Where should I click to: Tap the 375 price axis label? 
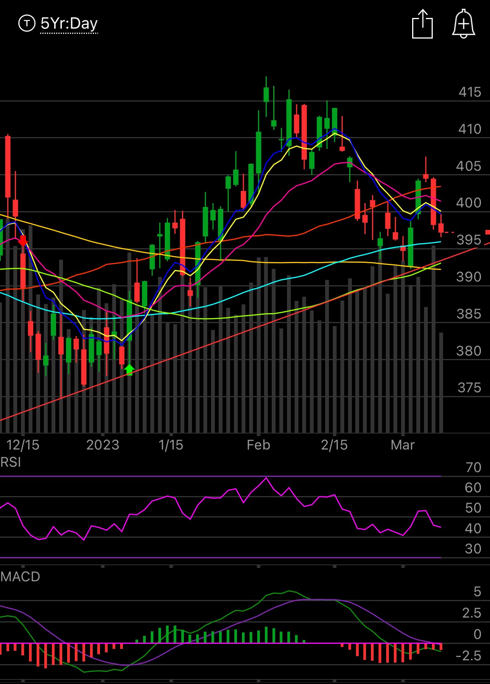(x=469, y=388)
